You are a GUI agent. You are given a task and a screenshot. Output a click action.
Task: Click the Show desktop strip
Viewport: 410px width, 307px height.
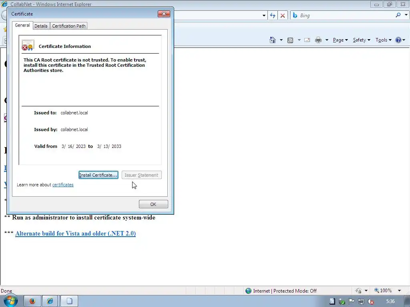click(408, 301)
